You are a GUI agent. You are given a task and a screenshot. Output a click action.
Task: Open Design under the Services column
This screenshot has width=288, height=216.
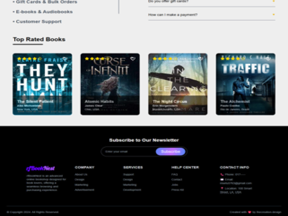(128, 180)
